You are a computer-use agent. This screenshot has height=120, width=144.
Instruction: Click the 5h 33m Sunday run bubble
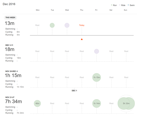coord(126,103)
